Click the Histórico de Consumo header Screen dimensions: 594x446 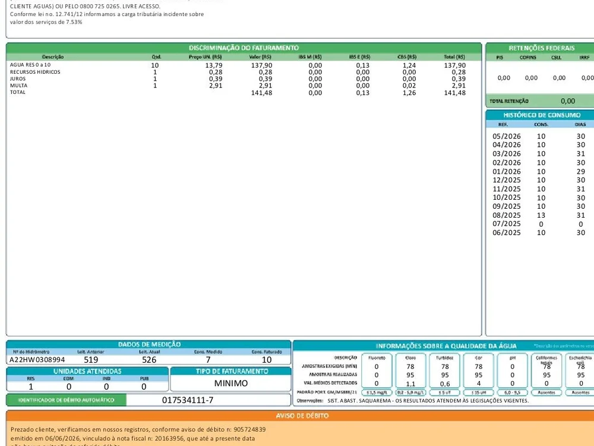[x=541, y=115]
